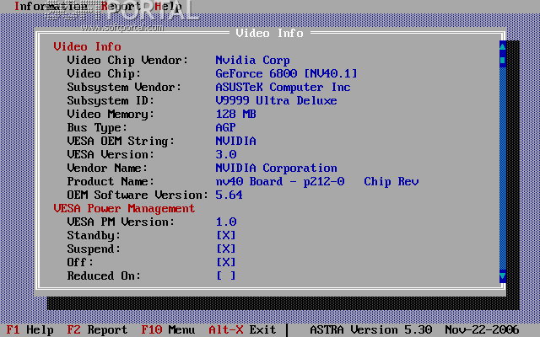Open the Help menu
This screenshot has width=540, height=337.
click(x=169, y=6)
